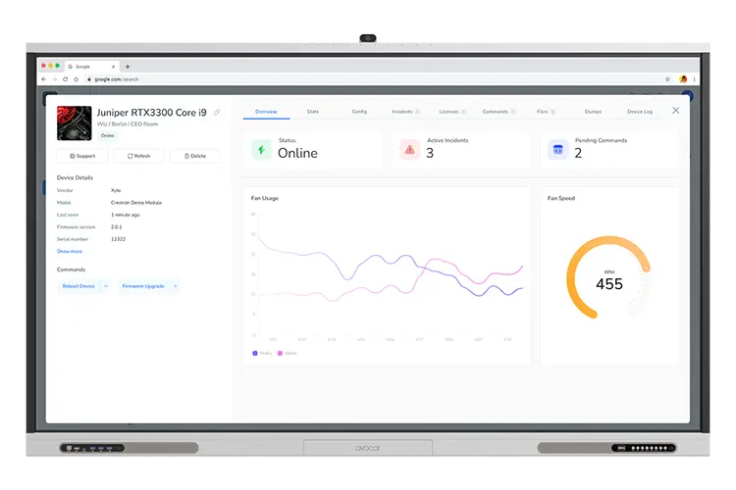Open the Commands tab

(x=499, y=112)
